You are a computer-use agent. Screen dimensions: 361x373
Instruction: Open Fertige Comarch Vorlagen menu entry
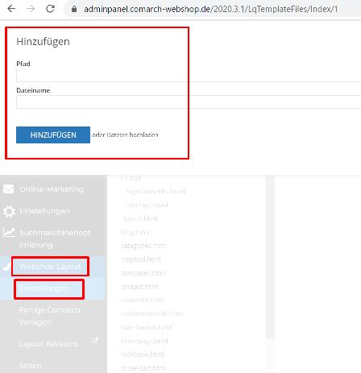[x=50, y=316]
